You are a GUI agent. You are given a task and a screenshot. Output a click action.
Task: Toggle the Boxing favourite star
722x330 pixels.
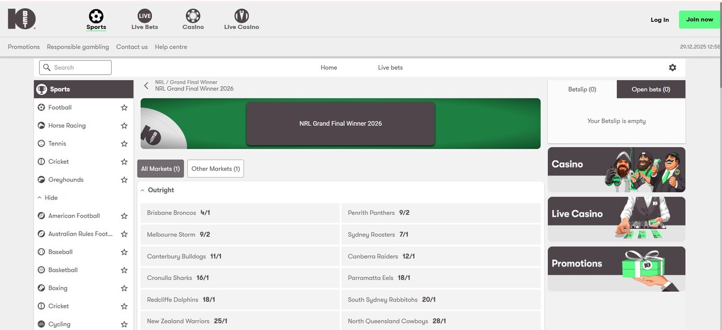tap(124, 288)
